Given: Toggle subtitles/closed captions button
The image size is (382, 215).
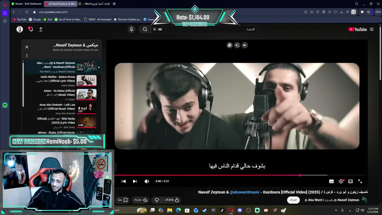Looking at the screenshot, I should pos(331,181).
